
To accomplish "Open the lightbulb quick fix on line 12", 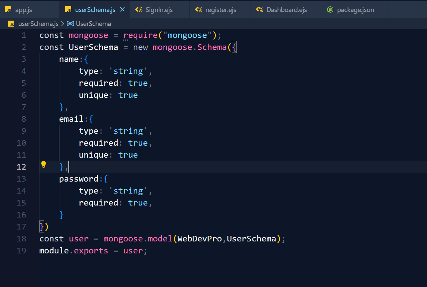I will [43, 164].
